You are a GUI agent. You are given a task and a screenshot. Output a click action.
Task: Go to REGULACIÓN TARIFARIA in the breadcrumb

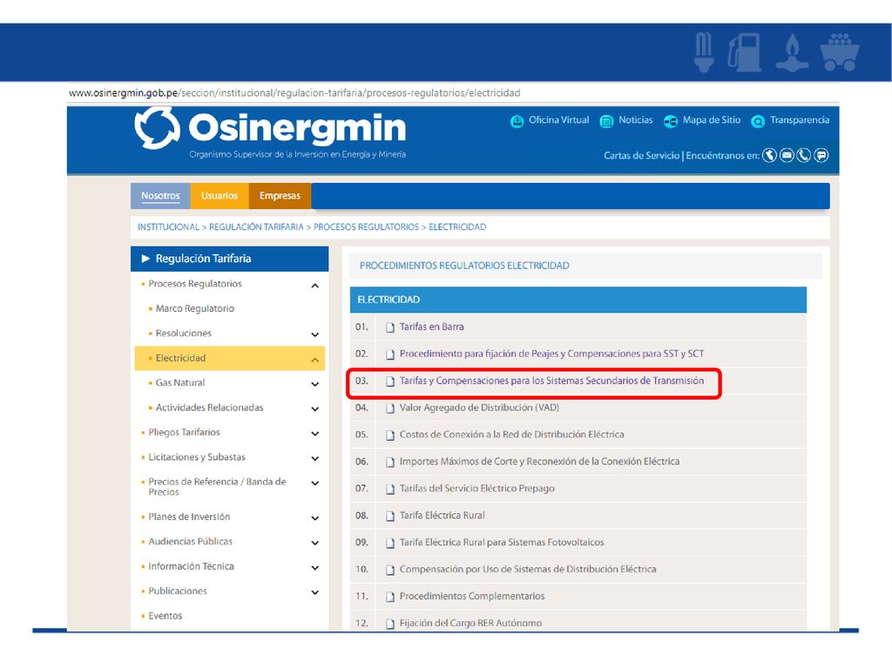[257, 227]
